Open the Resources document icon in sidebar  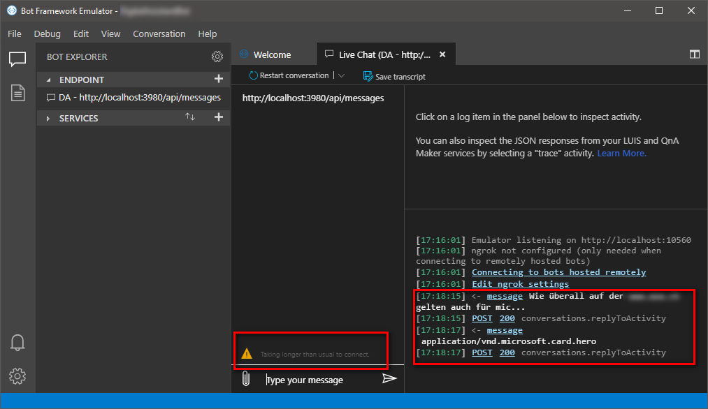[x=17, y=93]
